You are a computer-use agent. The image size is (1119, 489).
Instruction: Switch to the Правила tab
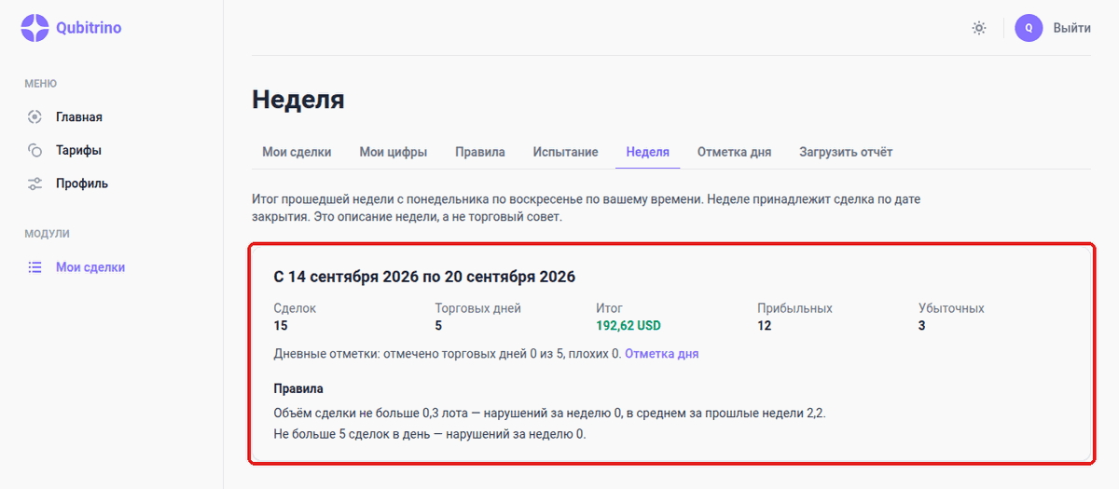pos(480,152)
